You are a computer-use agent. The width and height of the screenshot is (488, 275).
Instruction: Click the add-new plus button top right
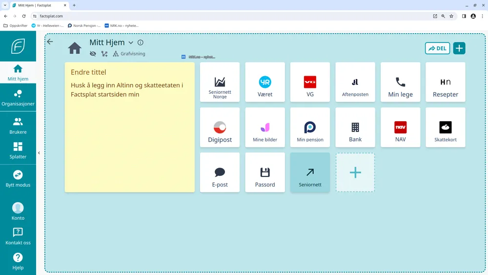[x=459, y=48]
